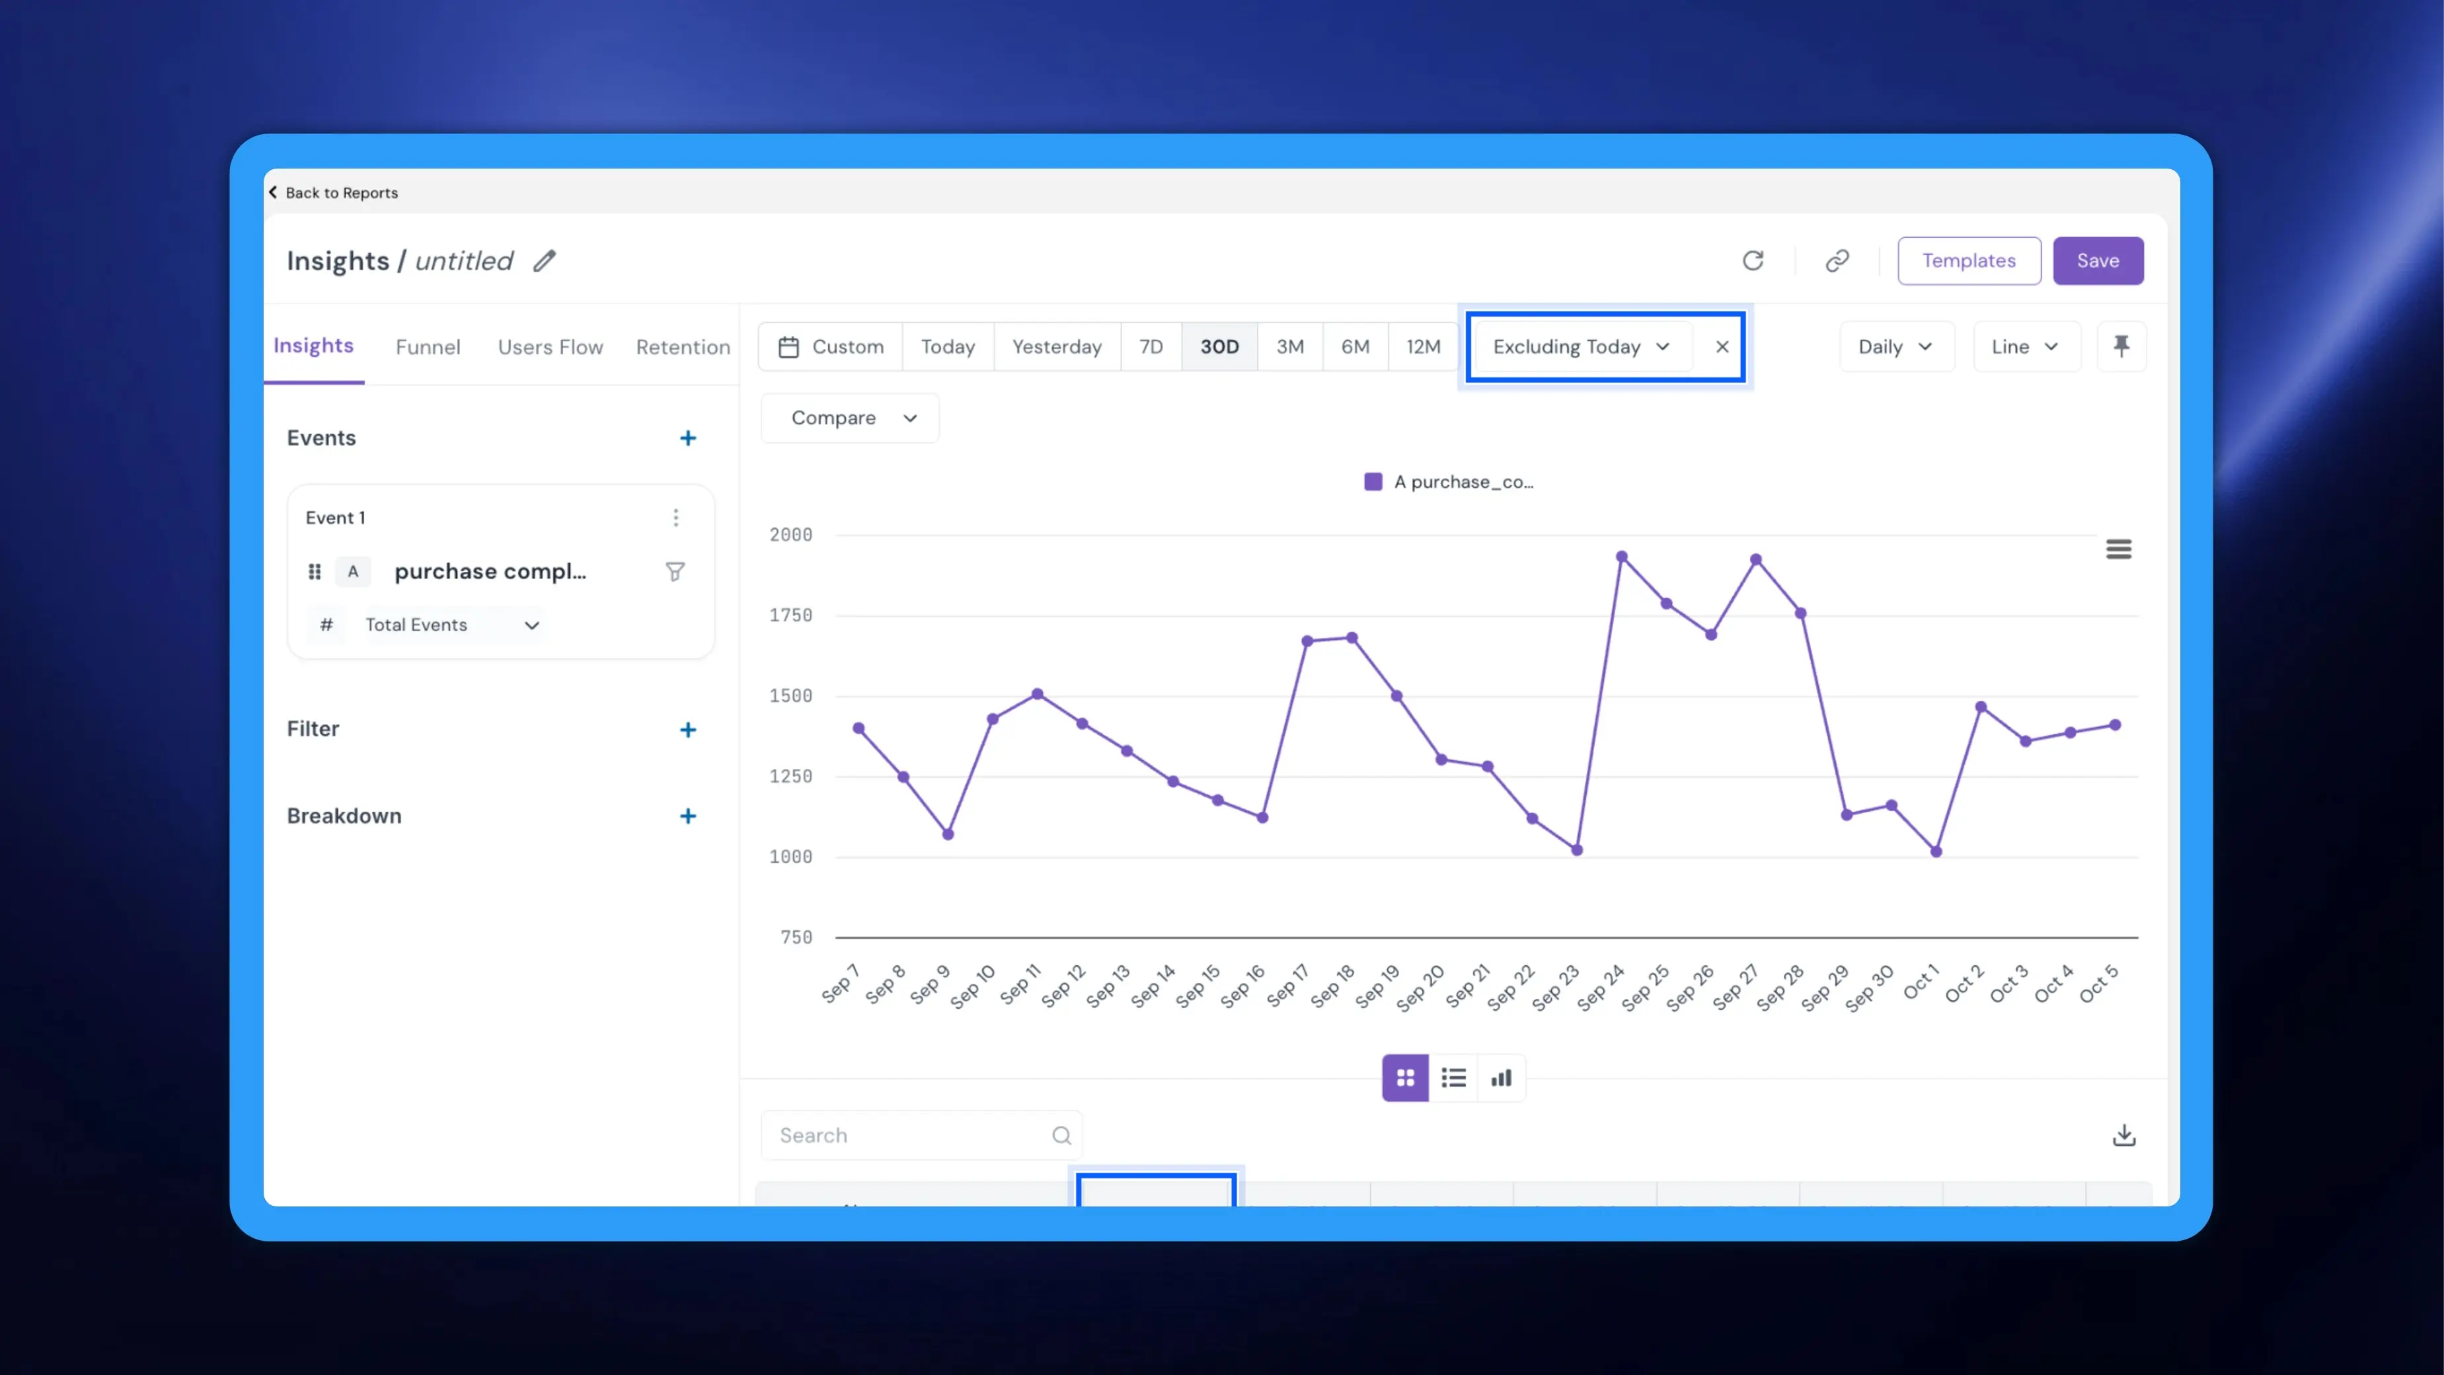
Task: Click the Save button
Action: pyautogui.click(x=2098, y=261)
